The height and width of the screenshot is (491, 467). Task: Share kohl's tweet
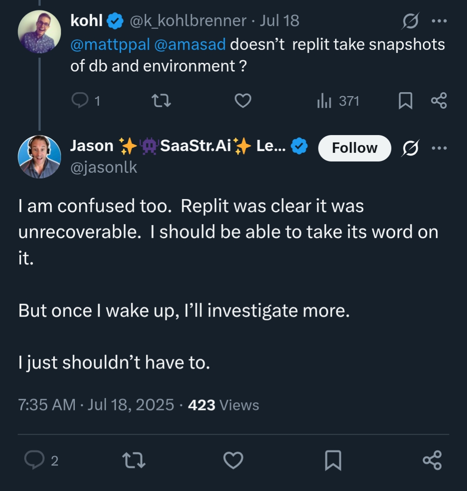(x=439, y=101)
